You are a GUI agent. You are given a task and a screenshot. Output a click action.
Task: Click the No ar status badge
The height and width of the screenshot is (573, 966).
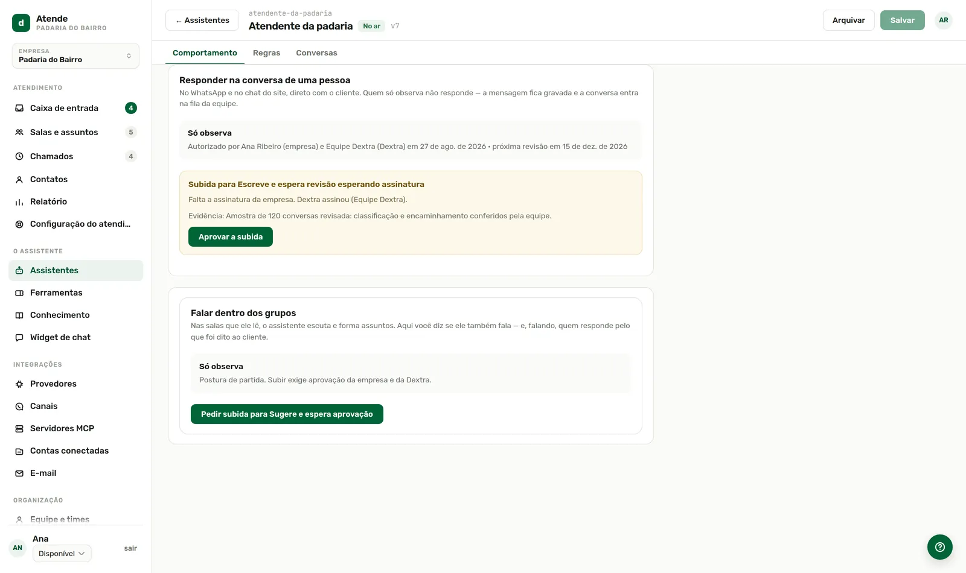point(371,26)
